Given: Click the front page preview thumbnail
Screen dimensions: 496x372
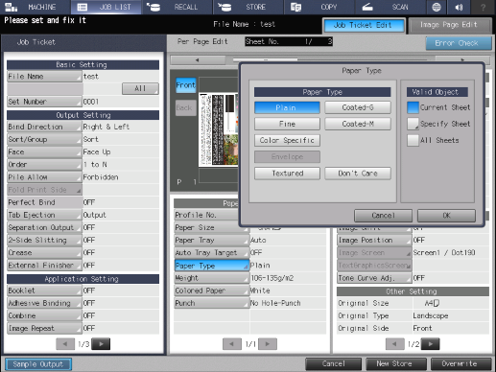Looking at the screenshot, I should click(218, 129).
